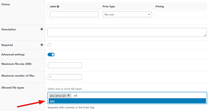Remove the jpg | jpeg | jpe tag

[x=68, y=95]
